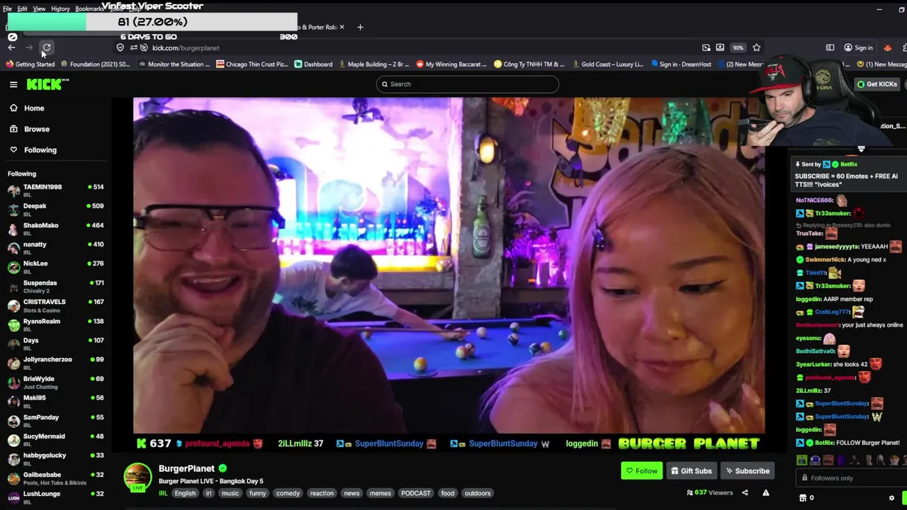The width and height of the screenshot is (907, 510).
Task: Close the Porter Robinson browser tab
Action: [342, 27]
